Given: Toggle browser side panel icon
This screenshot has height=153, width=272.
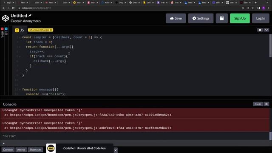Looking at the screenshot, I should tap(258, 8).
